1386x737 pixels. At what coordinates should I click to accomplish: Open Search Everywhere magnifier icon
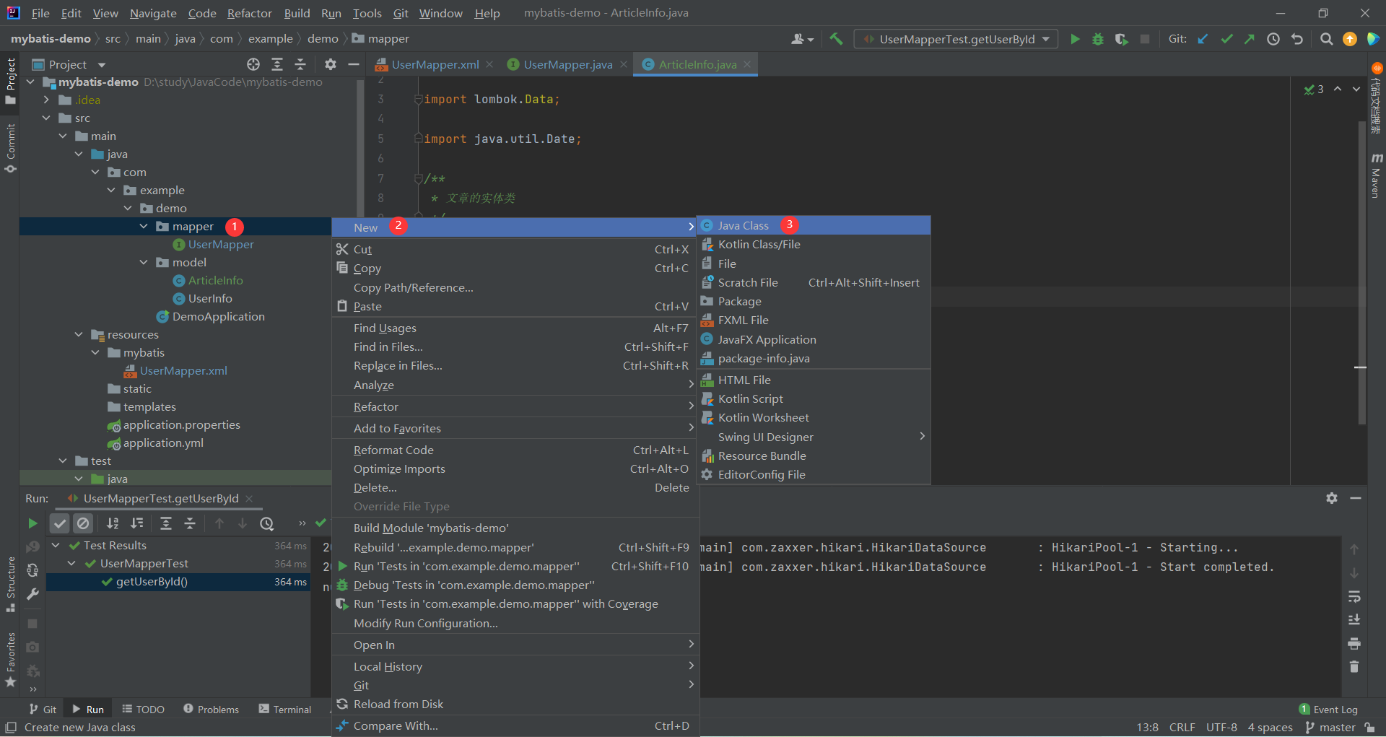(1326, 39)
